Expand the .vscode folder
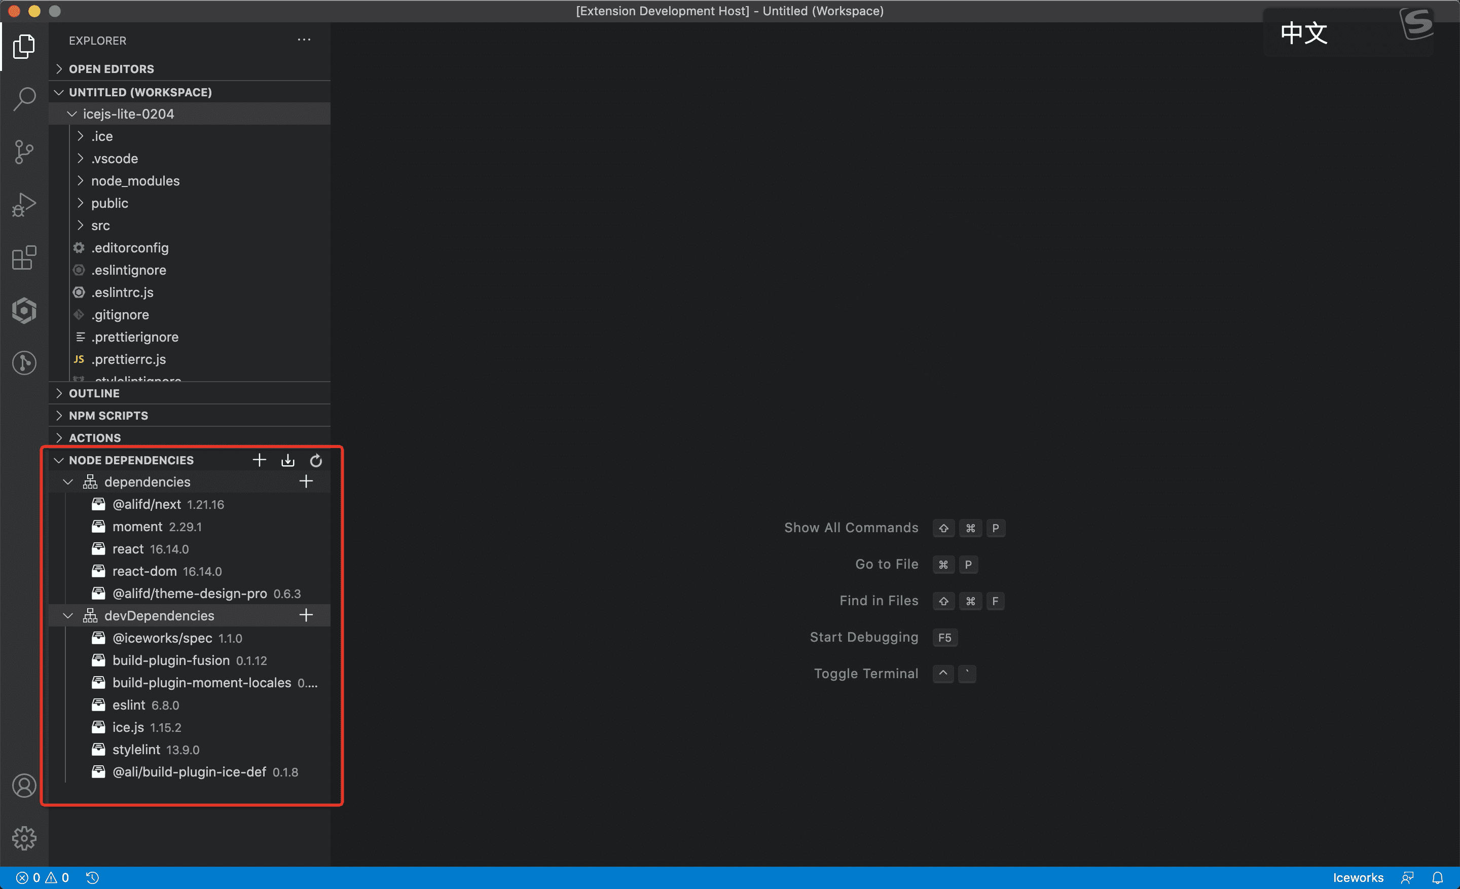1460x889 pixels. click(x=190, y=159)
